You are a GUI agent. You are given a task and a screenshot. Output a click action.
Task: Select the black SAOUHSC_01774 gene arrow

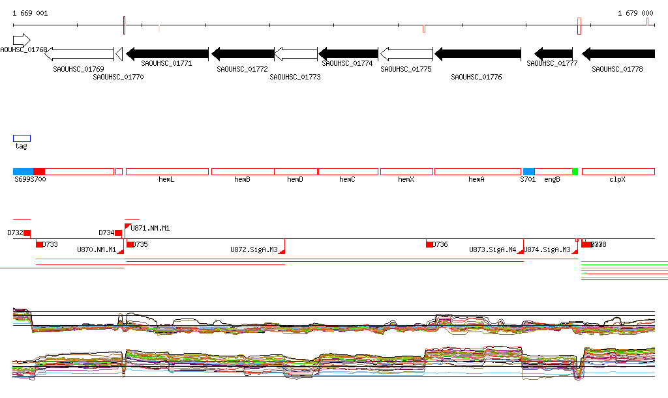coord(348,53)
